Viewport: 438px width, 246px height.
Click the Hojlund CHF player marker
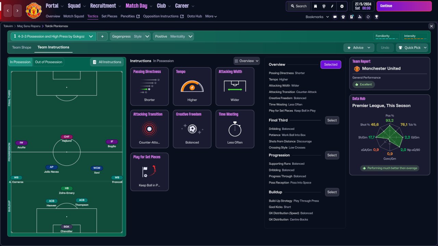coord(67,138)
